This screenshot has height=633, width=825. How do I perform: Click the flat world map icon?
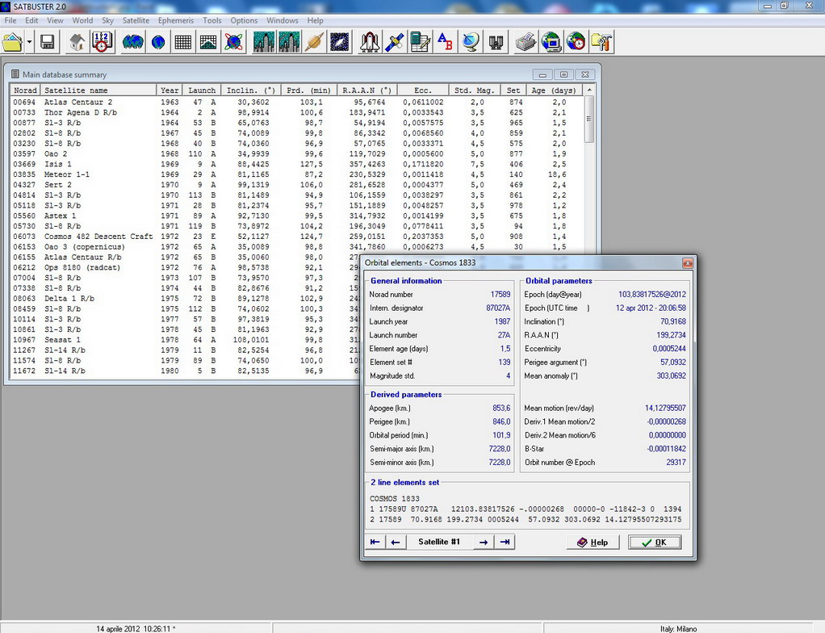(x=133, y=42)
